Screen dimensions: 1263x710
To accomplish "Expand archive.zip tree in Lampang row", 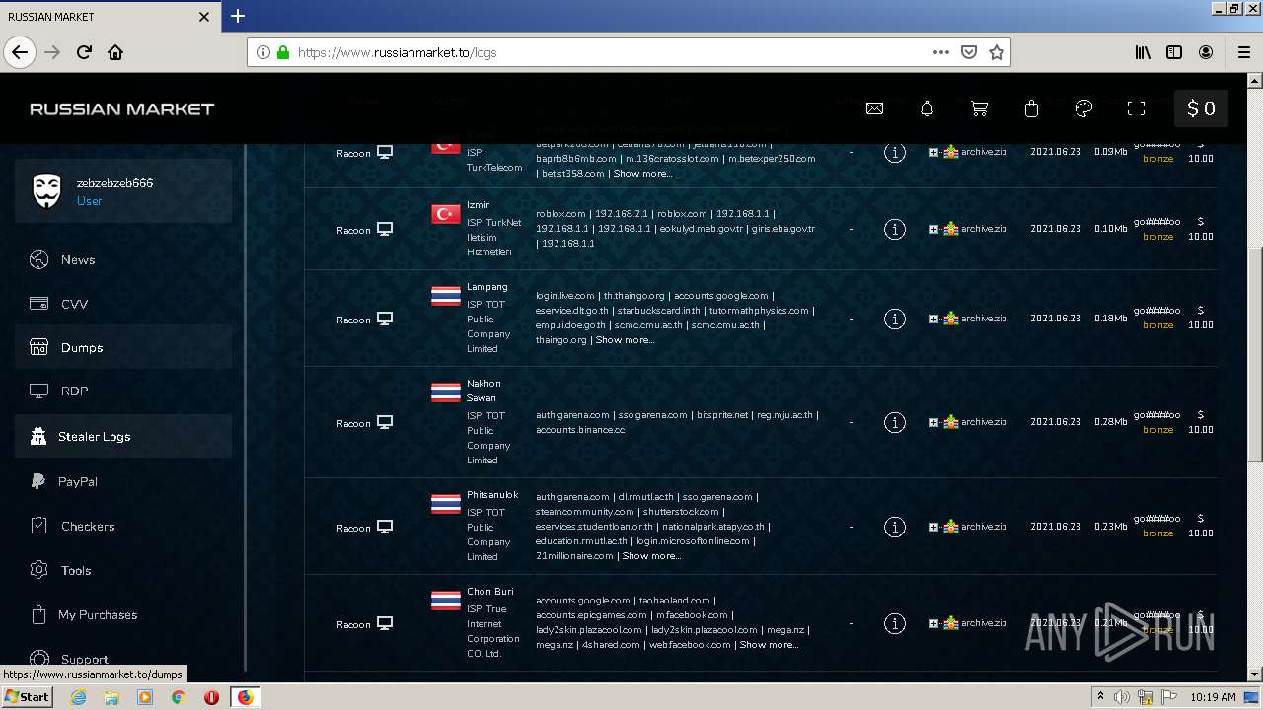I will pyautogui.click(x=933, y=319).
